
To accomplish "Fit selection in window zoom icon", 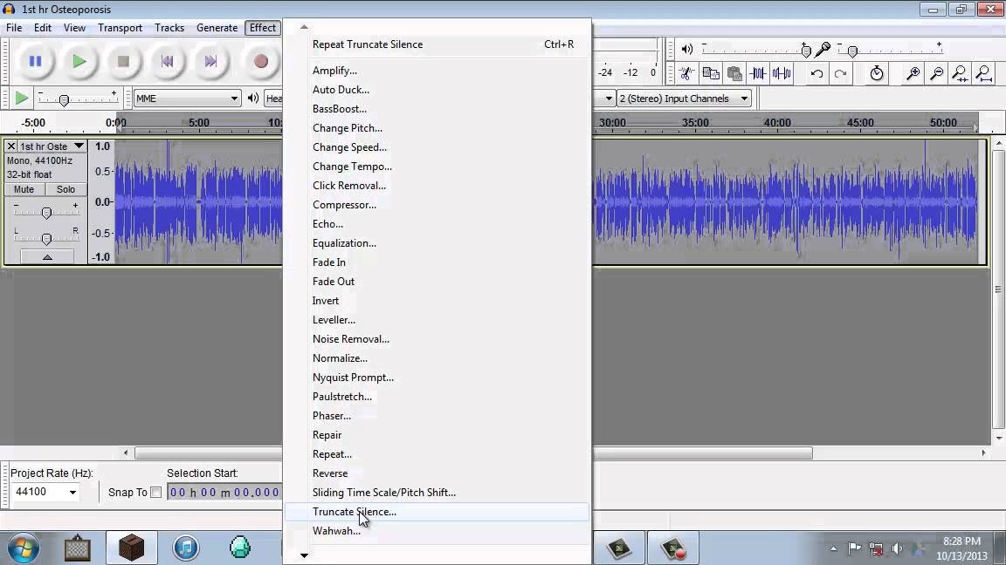I will coord(960,73).
